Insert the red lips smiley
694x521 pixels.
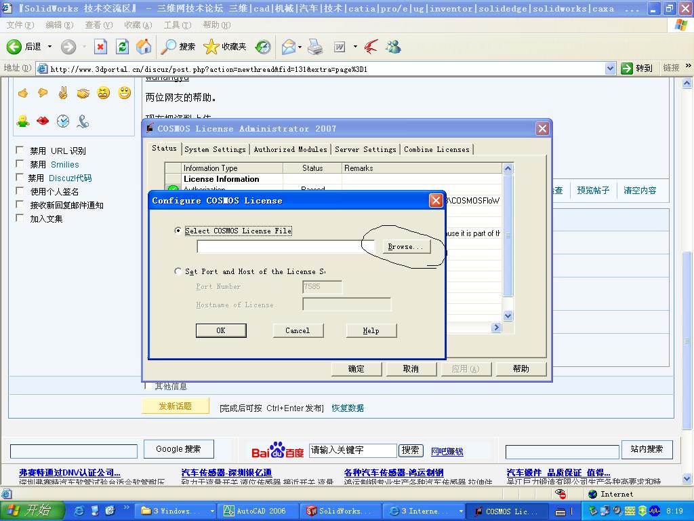43,121
